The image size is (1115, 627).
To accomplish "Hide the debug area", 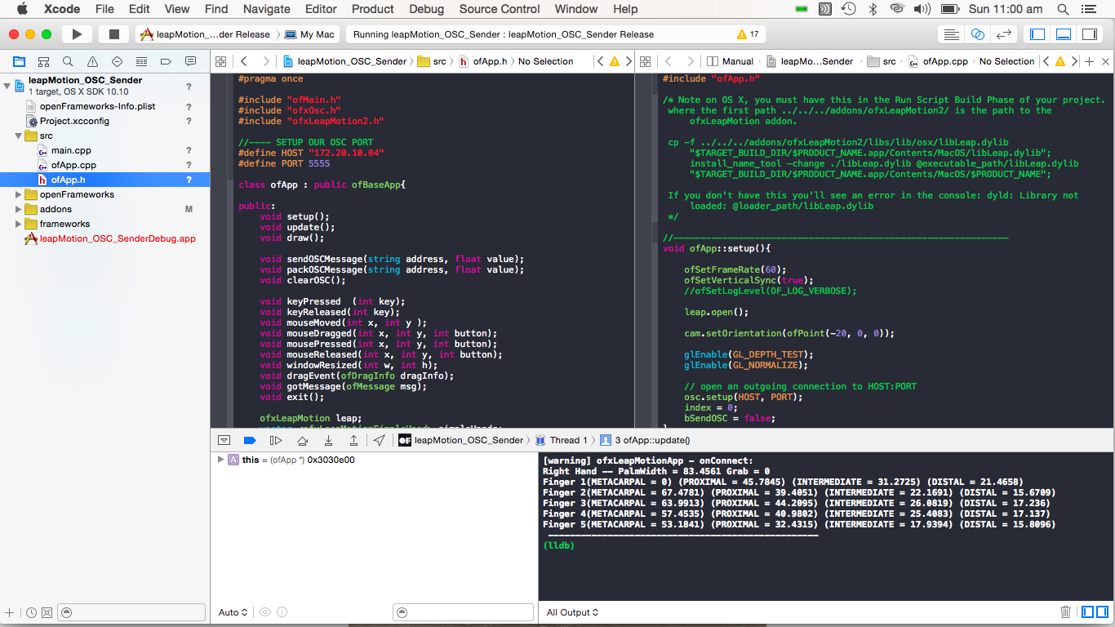I will pyautogui.click(x=224, y=440).
